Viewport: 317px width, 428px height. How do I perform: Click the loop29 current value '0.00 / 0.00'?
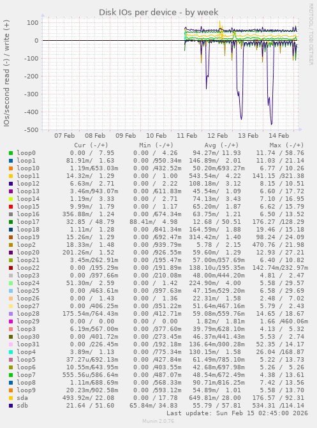click(92, 321)
